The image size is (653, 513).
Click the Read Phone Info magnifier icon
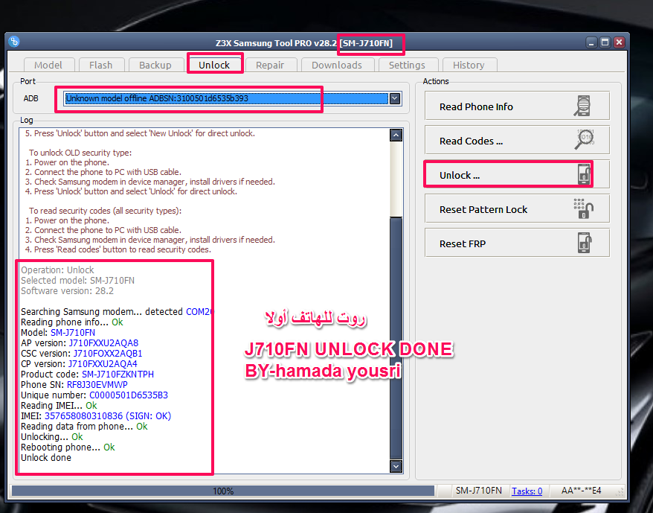pos(582,106)
